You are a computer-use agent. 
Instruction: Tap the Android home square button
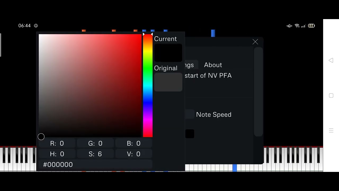pos(331,95)
